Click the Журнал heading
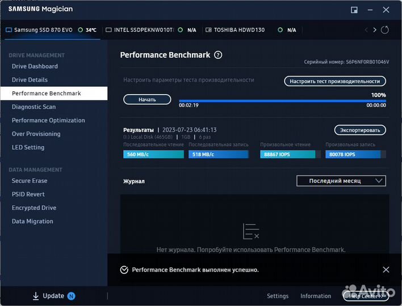The width and height of the screenshot is (402, 306). 134,181
